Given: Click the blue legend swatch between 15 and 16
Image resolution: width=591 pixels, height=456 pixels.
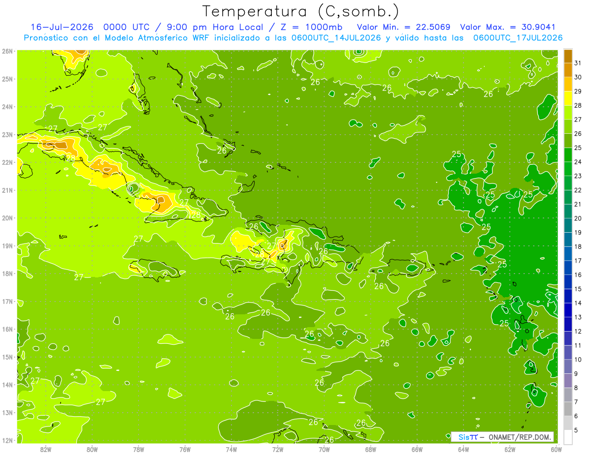Looking at the screenshot, I should pos(568,282).
